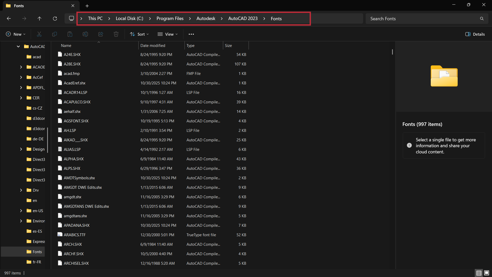
Task: Open the See more ellipsis menu
Action: pos(191,34)
